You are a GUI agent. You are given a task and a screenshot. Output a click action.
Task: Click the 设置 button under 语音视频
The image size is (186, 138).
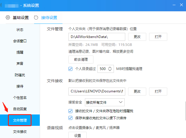click(x=78, y=135)
